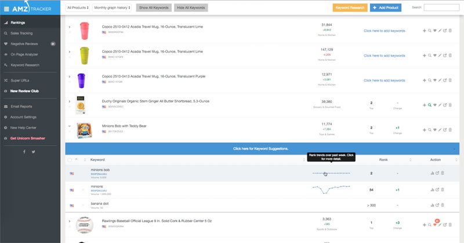This screenshot has height=243, width=464.
Task: Open external link for 'minions' keyword row
Action: [x=437, y=190]
